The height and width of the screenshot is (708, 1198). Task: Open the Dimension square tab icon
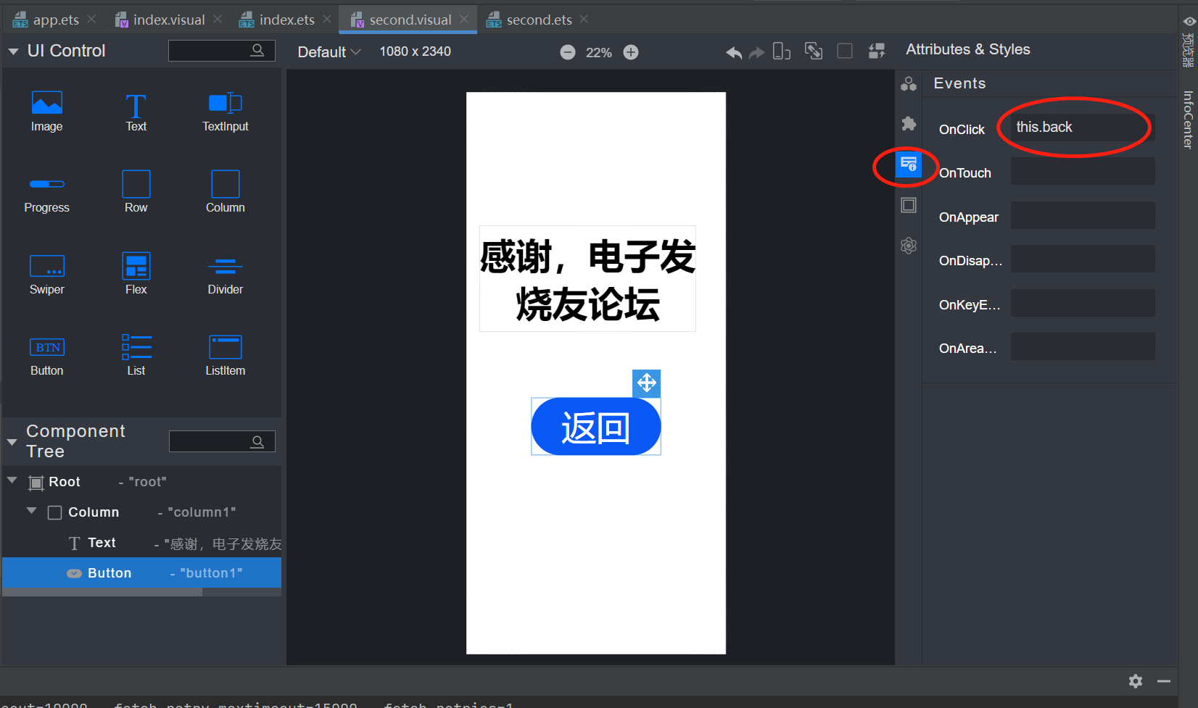click(x=909, y=205)
